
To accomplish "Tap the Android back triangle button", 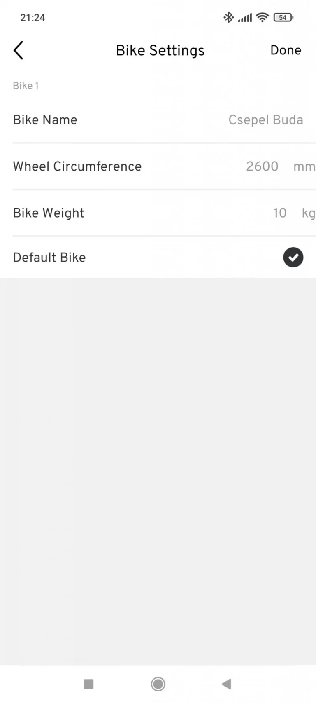I will click(226, 684).
